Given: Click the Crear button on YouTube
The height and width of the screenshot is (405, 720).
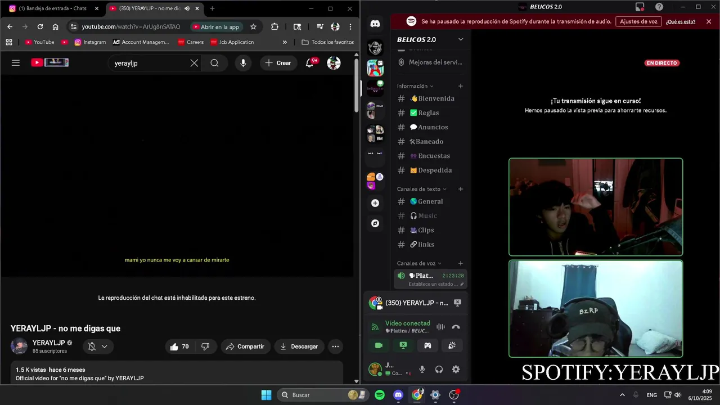Looking at the screenshot, I should (278, 63).
